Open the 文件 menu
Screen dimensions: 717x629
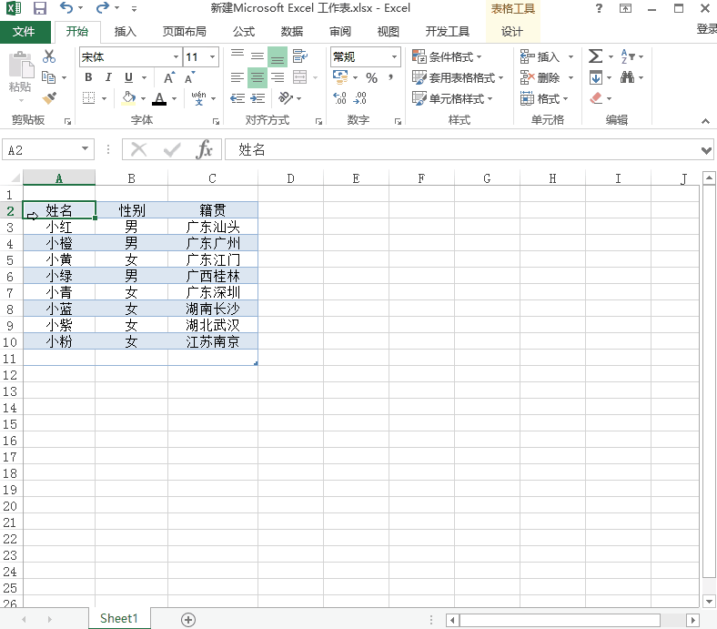25,31
